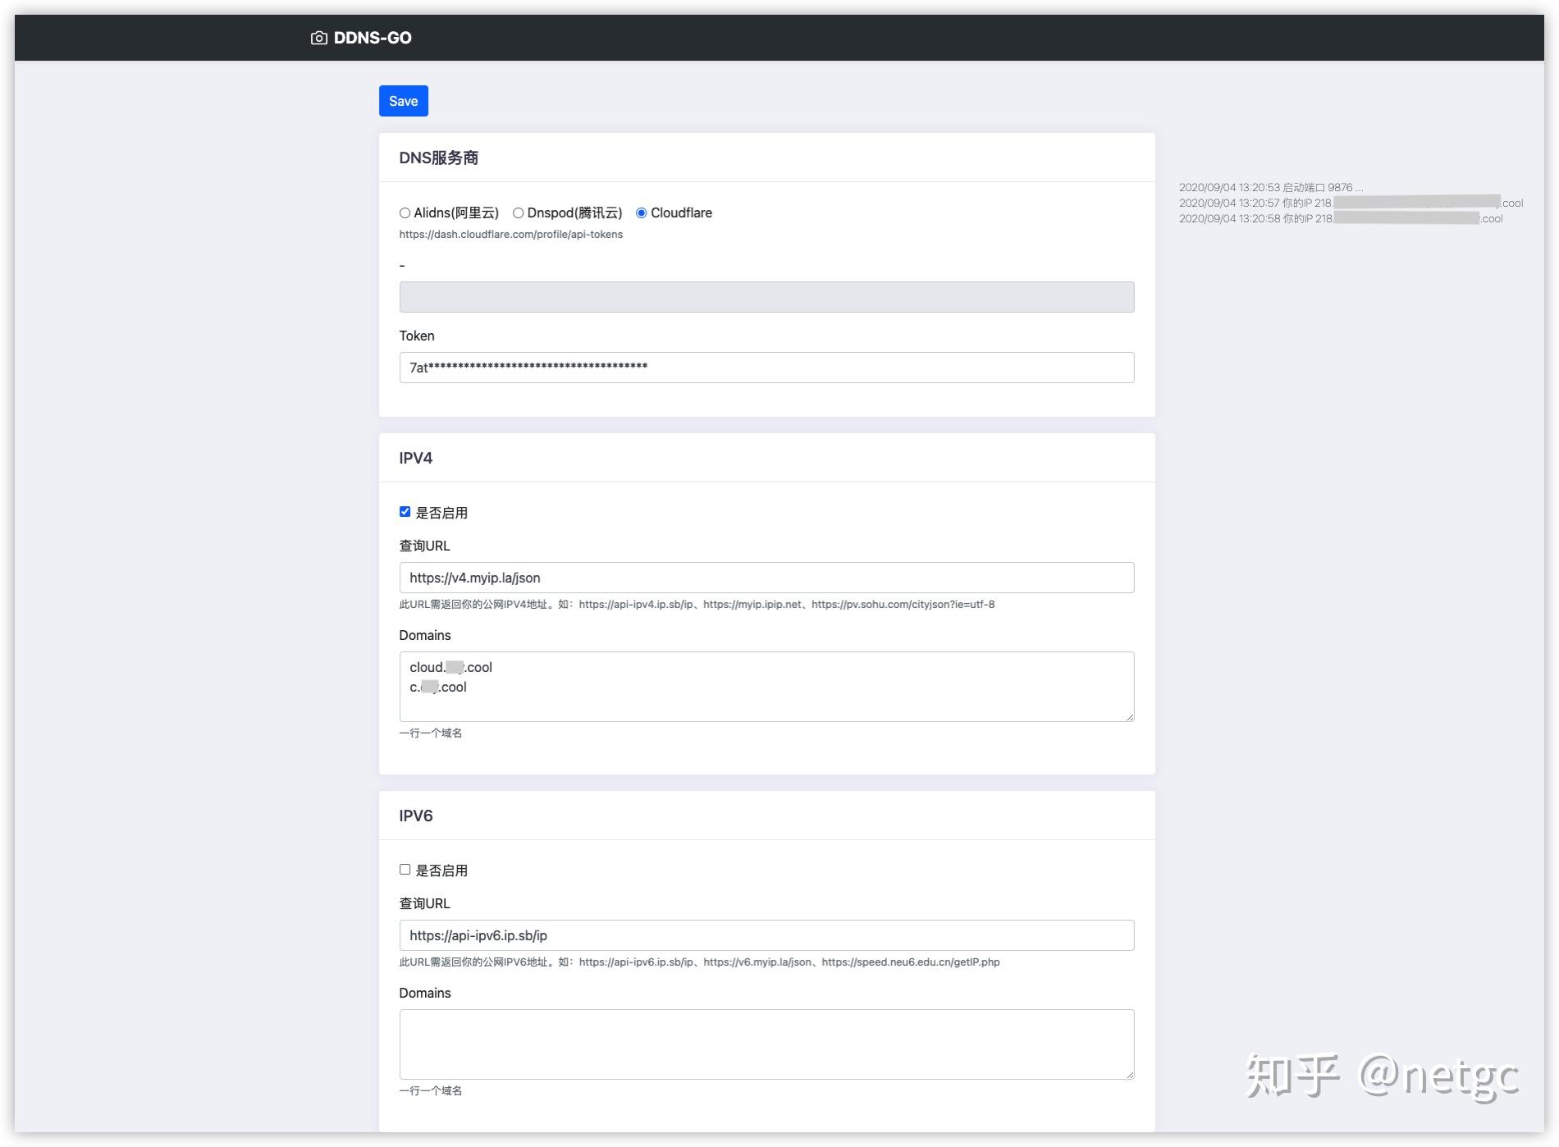This screenshot has width=1559, height=1147.
Task: Open the Cloudflare api-tokens link
Action: click(510, 234)
